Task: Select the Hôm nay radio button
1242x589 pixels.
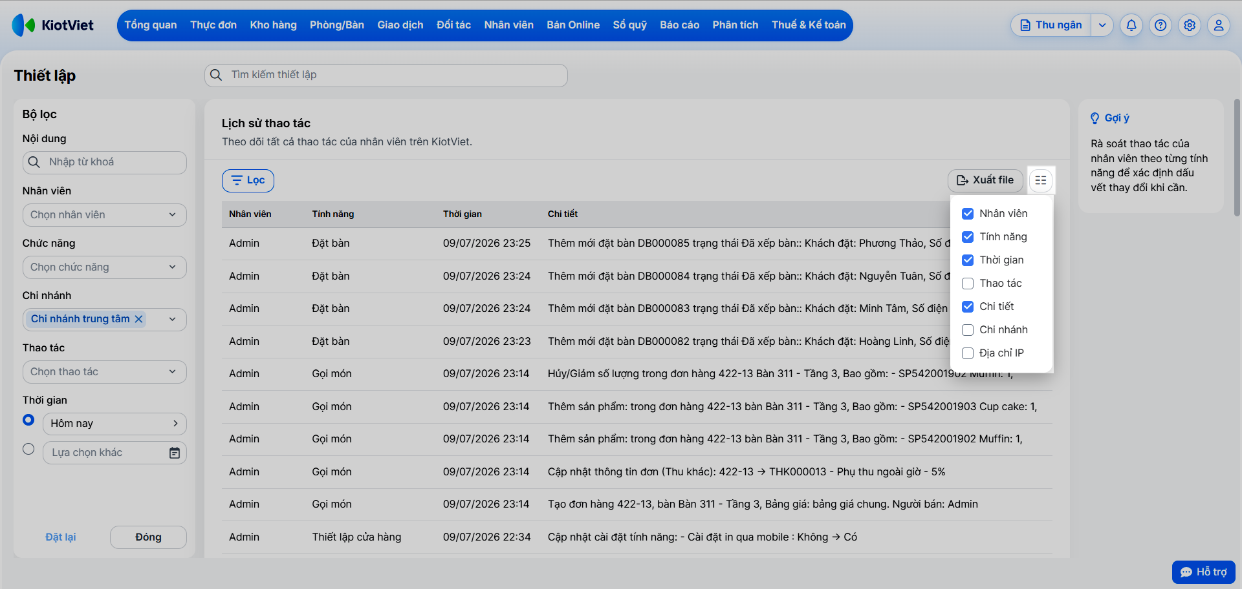Action: 28,420
